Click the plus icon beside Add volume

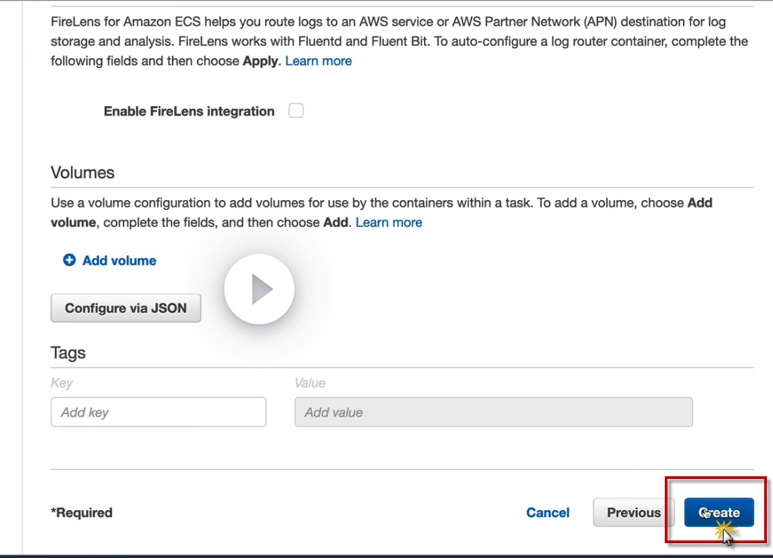pos(69,260)
